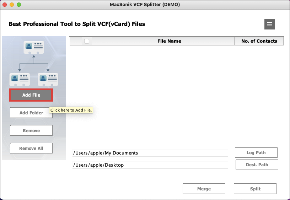This screenshot has height=200, width=290.
Task: Minimize window with yellow button
Action: pyautogui.click(x=12, y=5)
